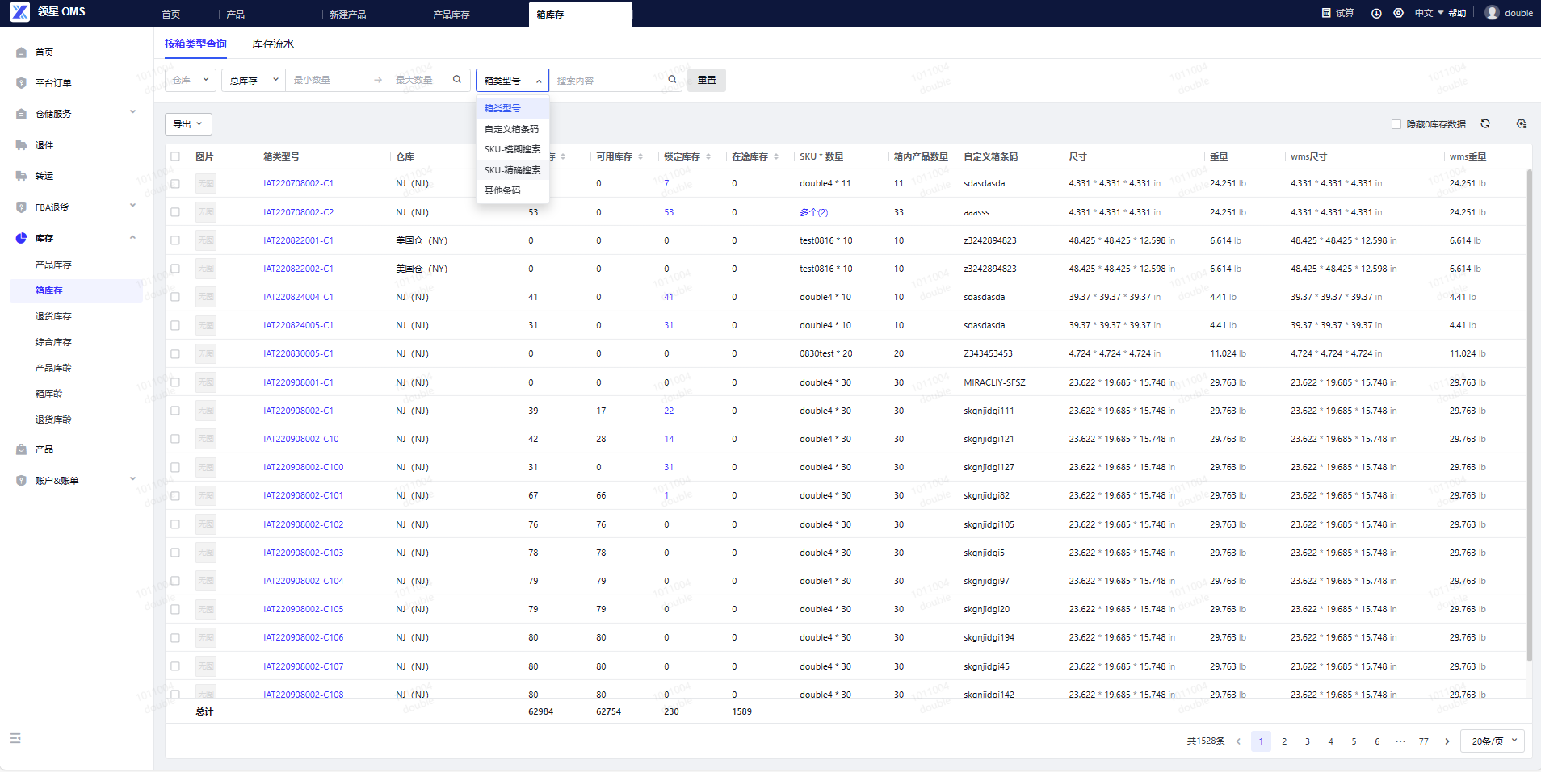Open the 20条/页 page size dropdown
The width and height of the screenshot is (1541, 772).
tap(1492, 741)
